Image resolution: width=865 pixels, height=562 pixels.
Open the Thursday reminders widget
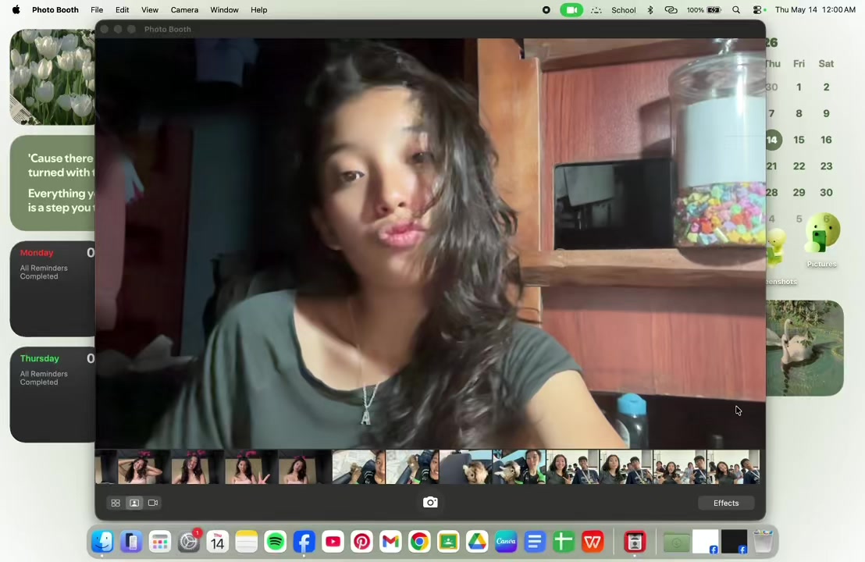(52, 394)
